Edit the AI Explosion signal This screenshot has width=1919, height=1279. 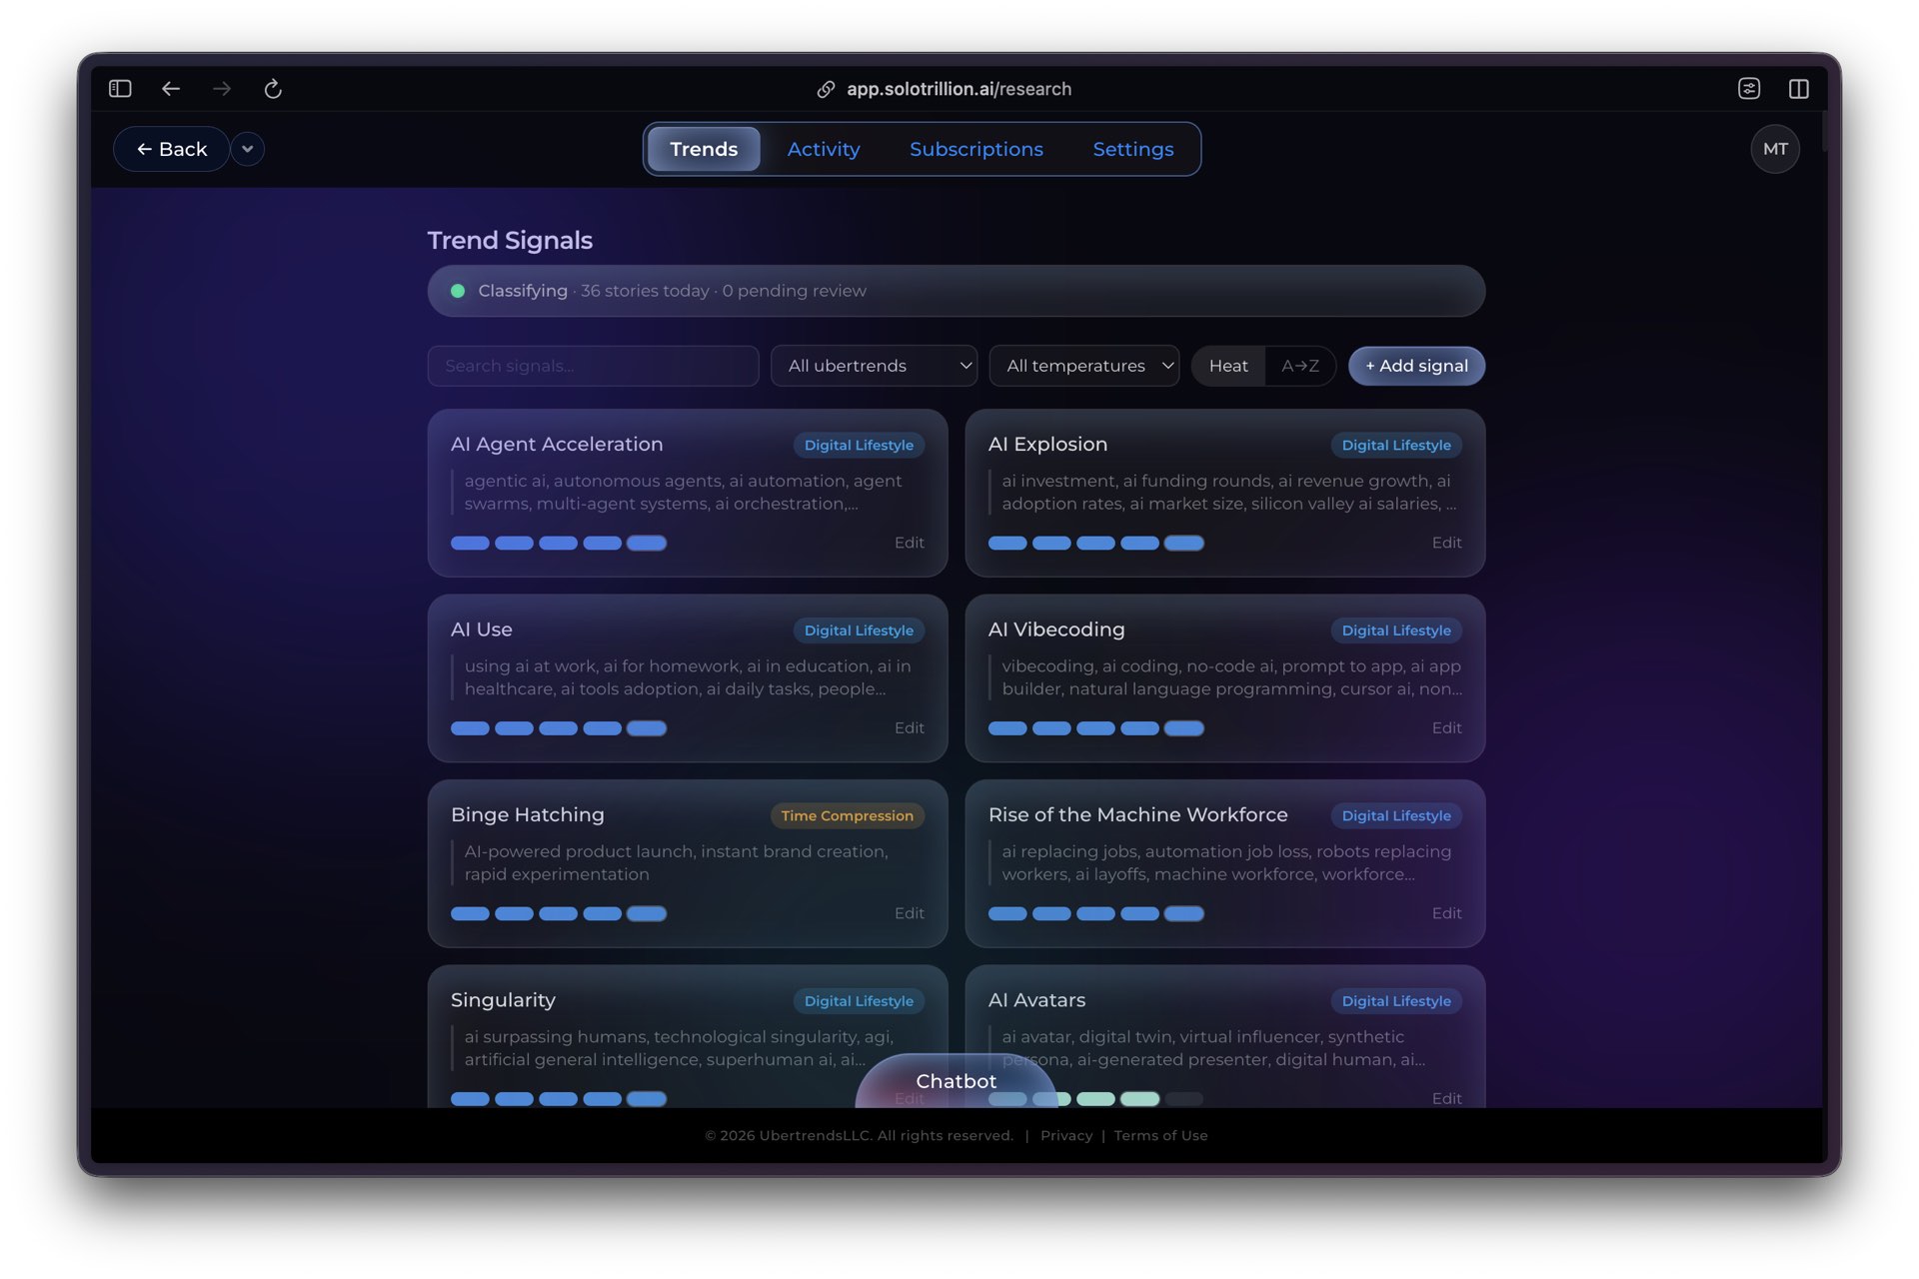(1446, 543)
